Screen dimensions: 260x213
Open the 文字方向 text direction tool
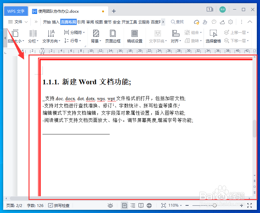(x=51, y=36)
